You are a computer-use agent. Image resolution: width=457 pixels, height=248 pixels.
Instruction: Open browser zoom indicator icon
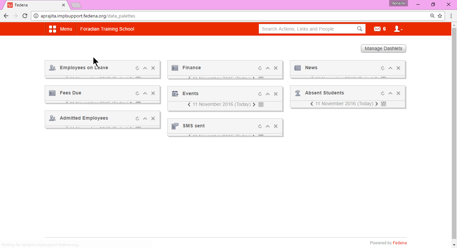point(432,16)
